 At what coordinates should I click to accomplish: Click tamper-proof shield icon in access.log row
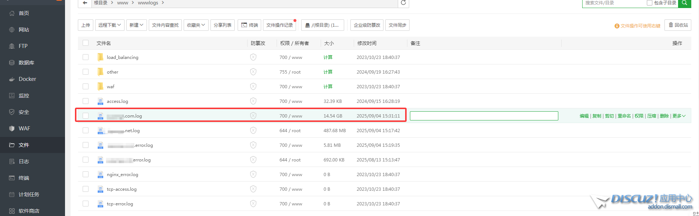[x=253, y=101]
